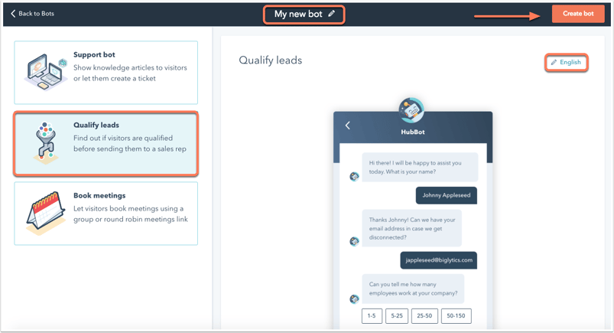
Task: Select the Support bot template card
Action: [x=106, y=73]
